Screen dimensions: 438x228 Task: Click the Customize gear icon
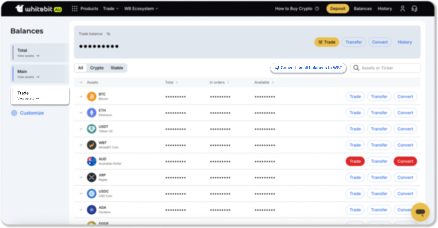pos(14,113)
